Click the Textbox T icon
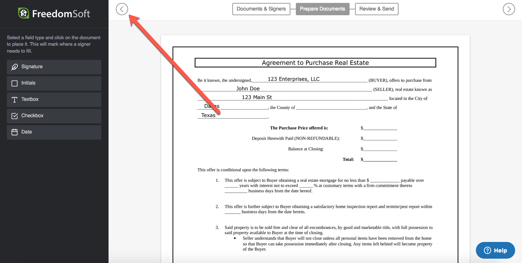522x263 pixels. pyautogui.click(x=15, y=100)
